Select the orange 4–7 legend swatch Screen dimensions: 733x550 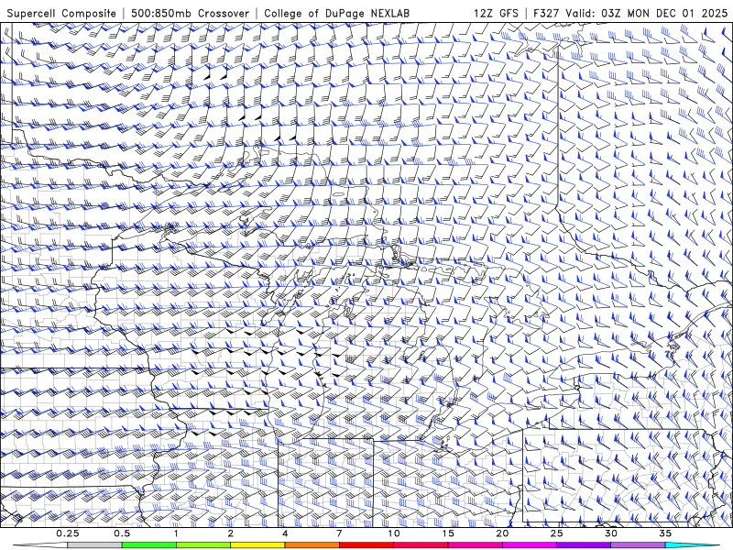point(312,545)
